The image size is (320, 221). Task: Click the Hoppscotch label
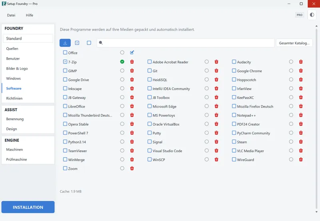246,80
